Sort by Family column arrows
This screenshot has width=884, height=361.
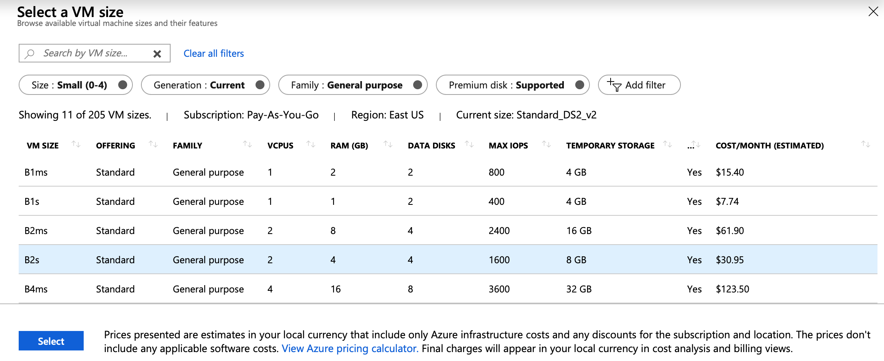pos(247,144)
